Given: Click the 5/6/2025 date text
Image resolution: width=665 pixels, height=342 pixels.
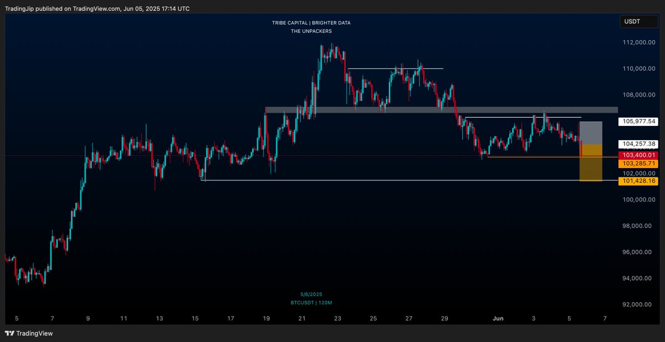Looking at the screenshot, I should tap(311, 294).
